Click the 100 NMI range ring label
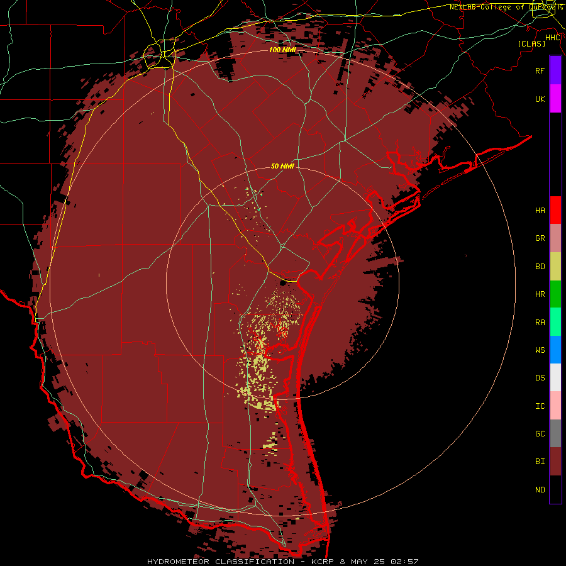 (x=282, y=50)
